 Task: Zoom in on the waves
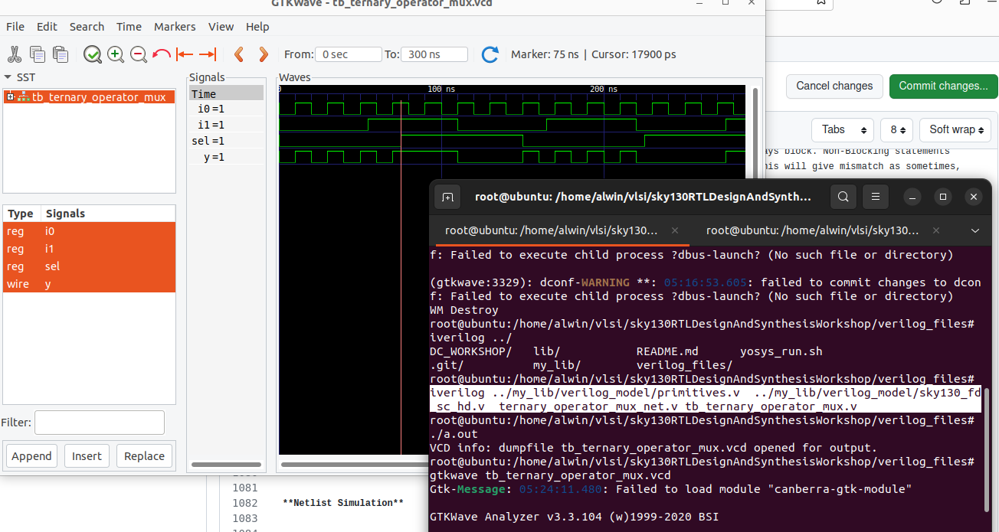pyautogui.click(x=115, y=54)
